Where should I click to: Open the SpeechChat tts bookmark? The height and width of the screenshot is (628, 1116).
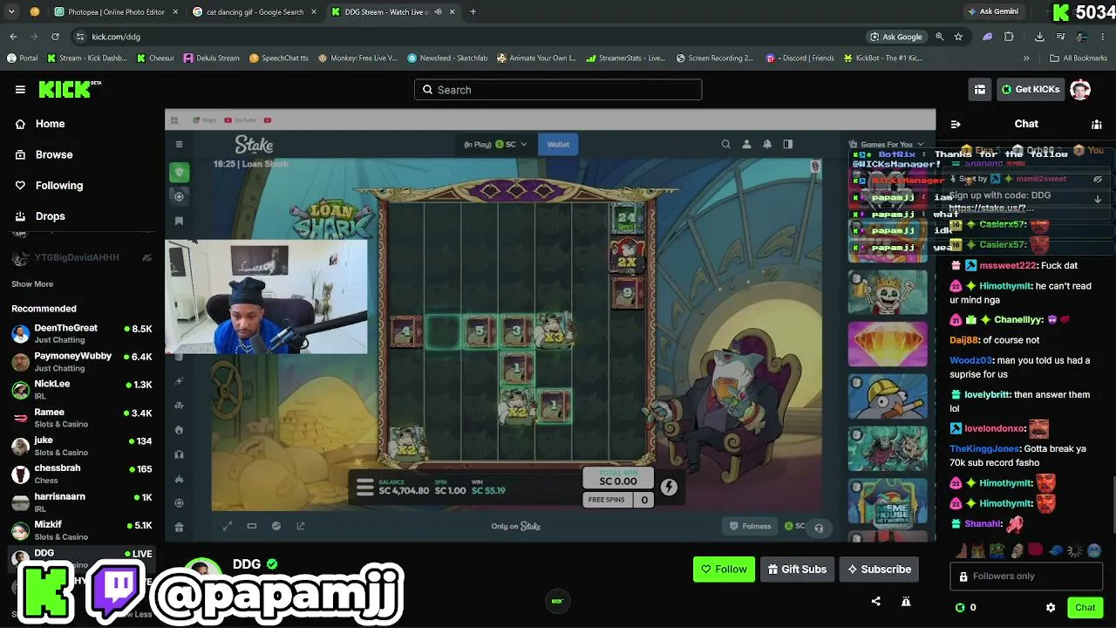(x=278, y=58)
